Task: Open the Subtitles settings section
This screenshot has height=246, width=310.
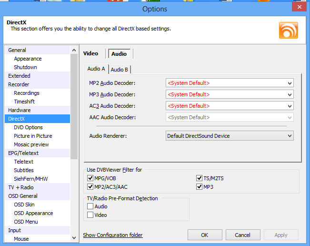Action: 37,170
